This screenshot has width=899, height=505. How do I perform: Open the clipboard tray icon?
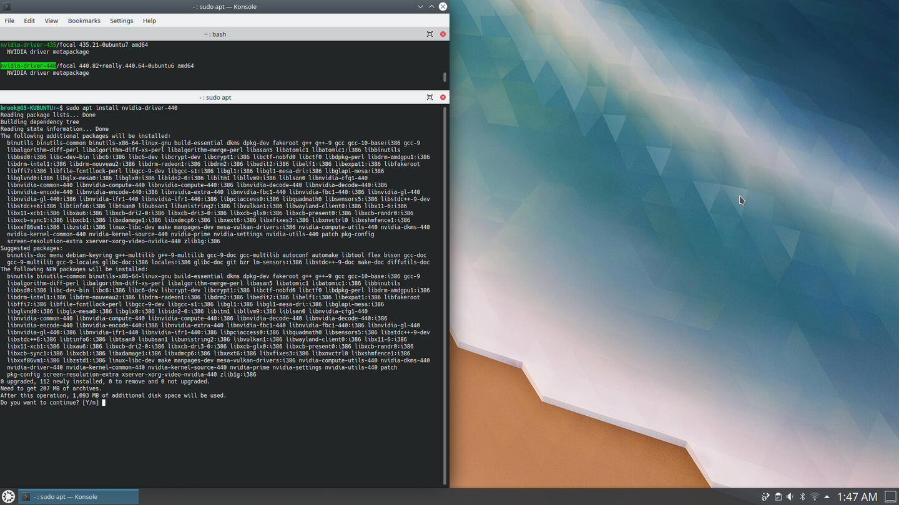tap(778, 497)
